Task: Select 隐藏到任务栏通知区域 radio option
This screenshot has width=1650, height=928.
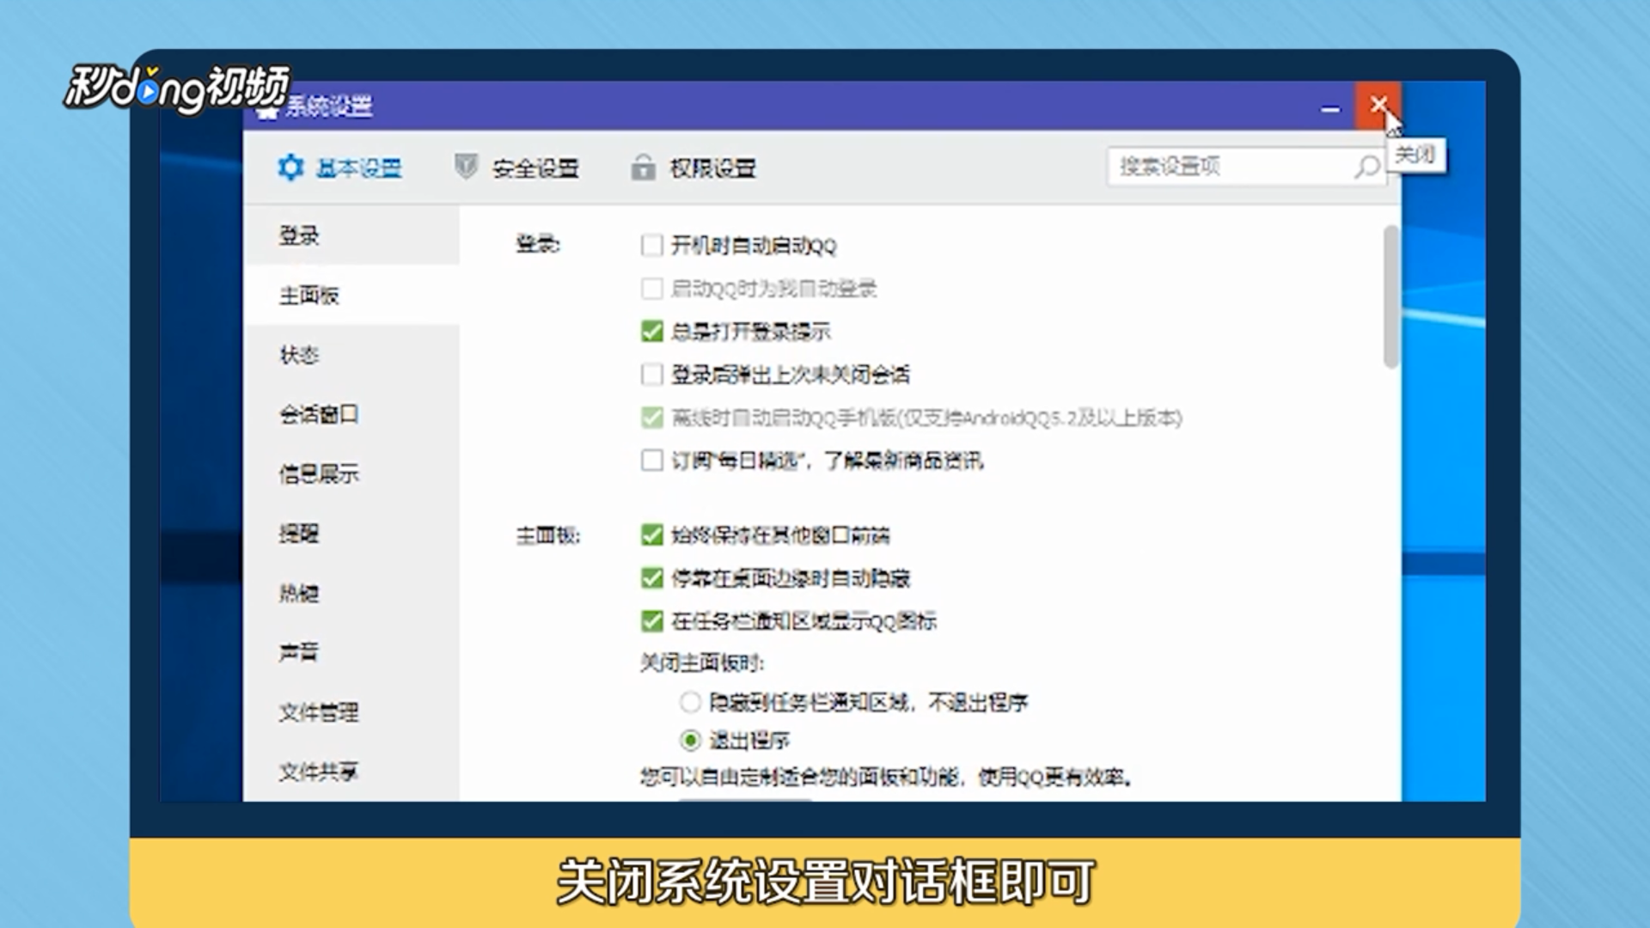Action: 689,702
